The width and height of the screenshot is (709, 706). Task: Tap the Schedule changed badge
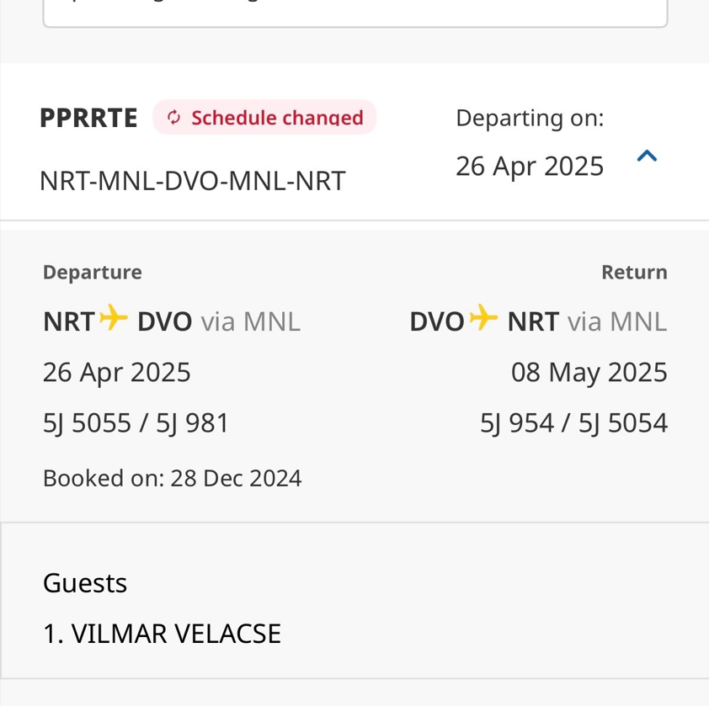(x=264, y=118)
